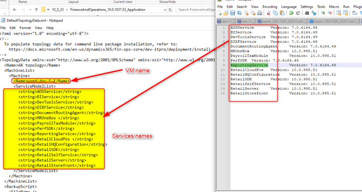
Task: Click the Cut scissors icon
Action: (269, 13)
